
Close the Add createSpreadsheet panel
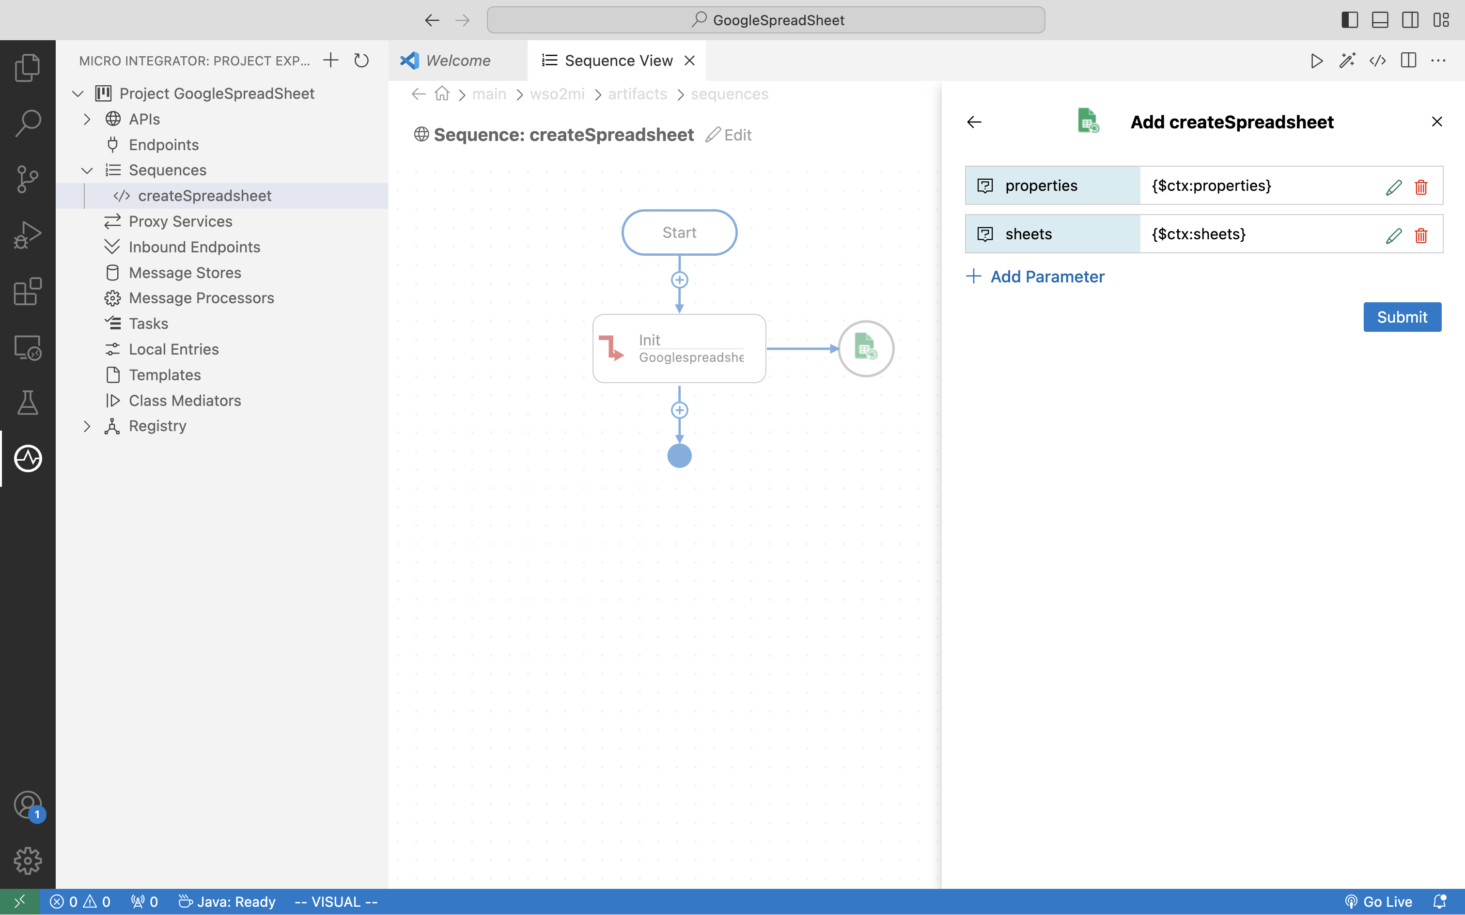(1436, 122)
